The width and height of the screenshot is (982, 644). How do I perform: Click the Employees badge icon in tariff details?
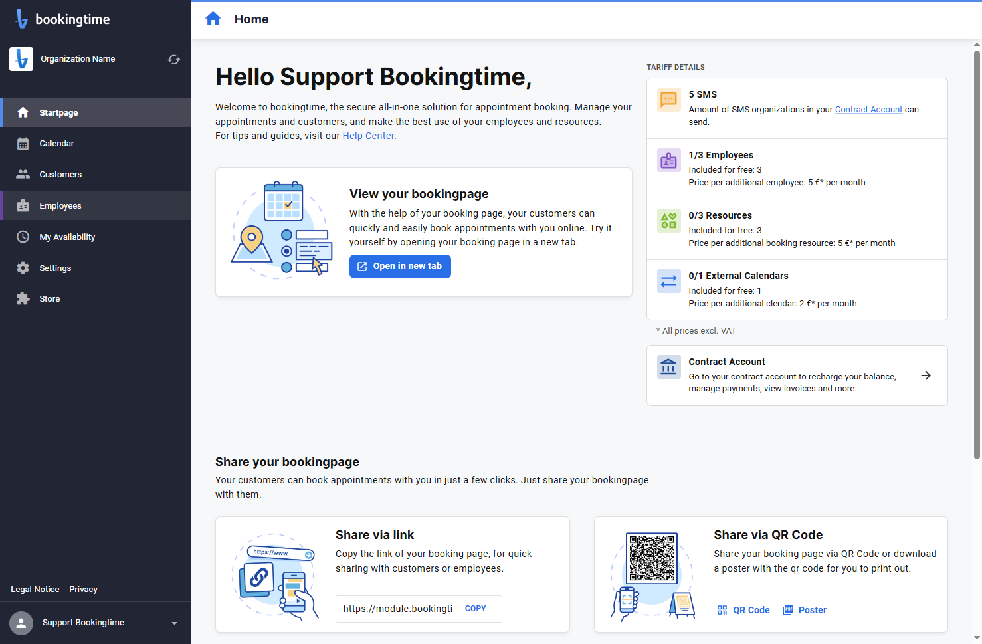(668, 160)
